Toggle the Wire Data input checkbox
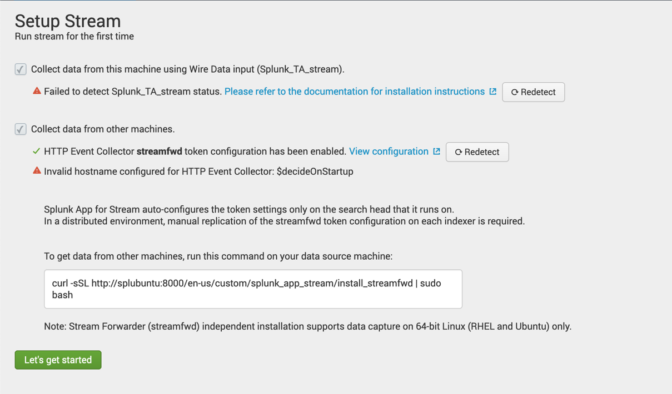This screenshot has width=672, height=394. click(x=21, y=69)
